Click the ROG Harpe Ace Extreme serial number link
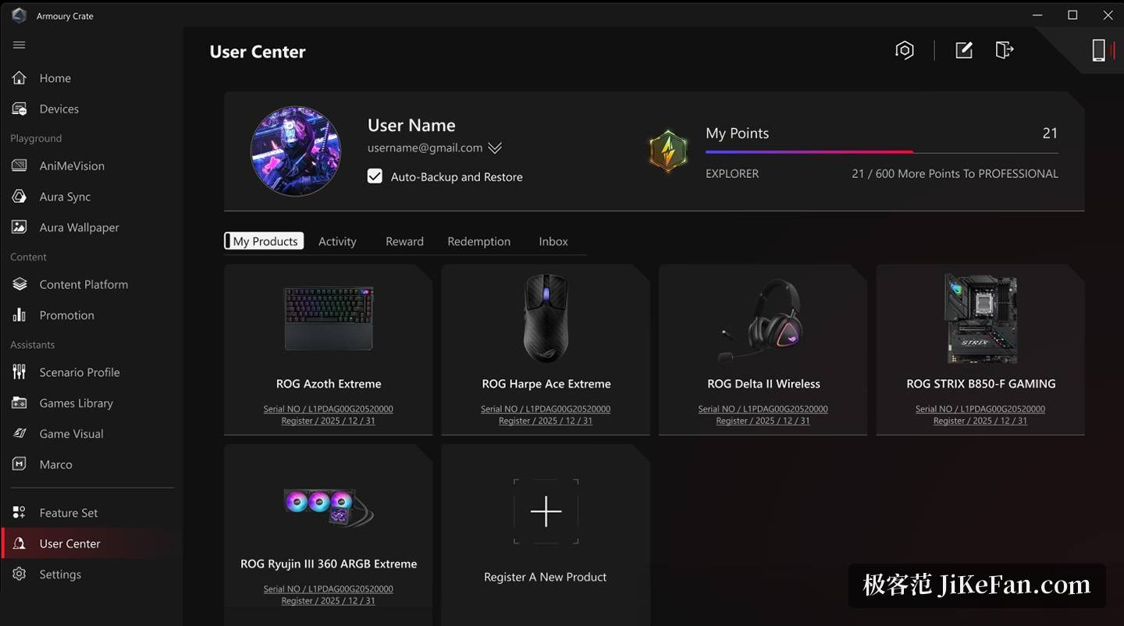Image resolution: width=1124 pixels, height=626 pixels. pos(546,409)
